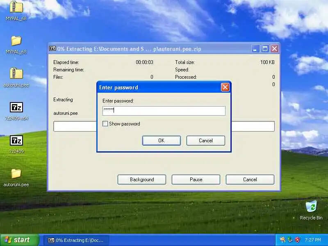
Task: Click the red security shield tray icon
Action: pyautogui.click(x=297, y=239)
